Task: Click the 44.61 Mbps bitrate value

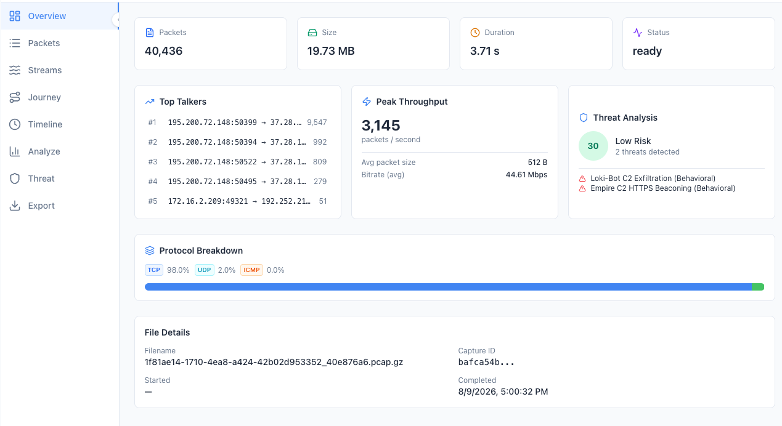Action: tap(526, 175)
